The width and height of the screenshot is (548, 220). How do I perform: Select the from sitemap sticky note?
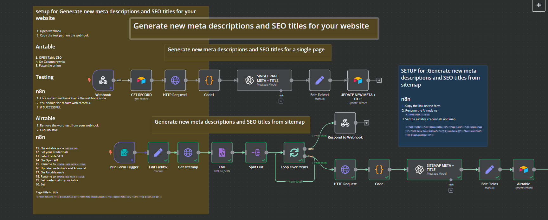[231, 125]
